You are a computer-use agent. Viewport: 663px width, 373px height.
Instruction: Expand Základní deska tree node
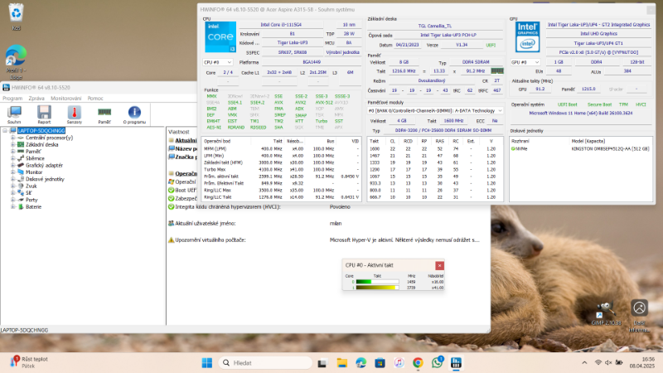point(12,144)
